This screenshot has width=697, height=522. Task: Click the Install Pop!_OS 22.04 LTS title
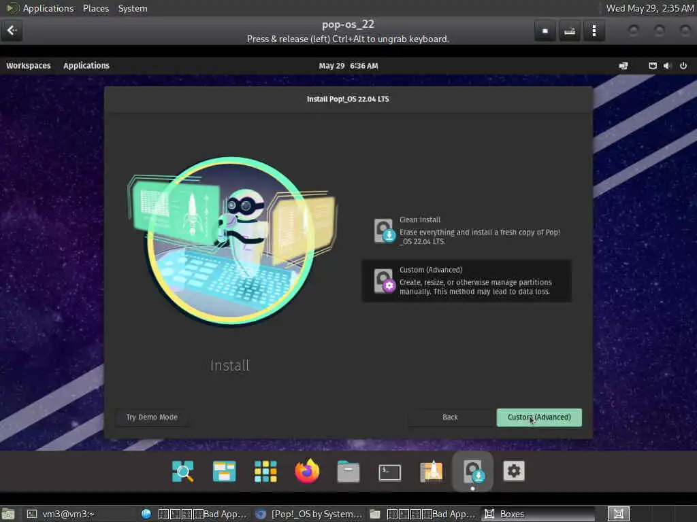[348, 99]
